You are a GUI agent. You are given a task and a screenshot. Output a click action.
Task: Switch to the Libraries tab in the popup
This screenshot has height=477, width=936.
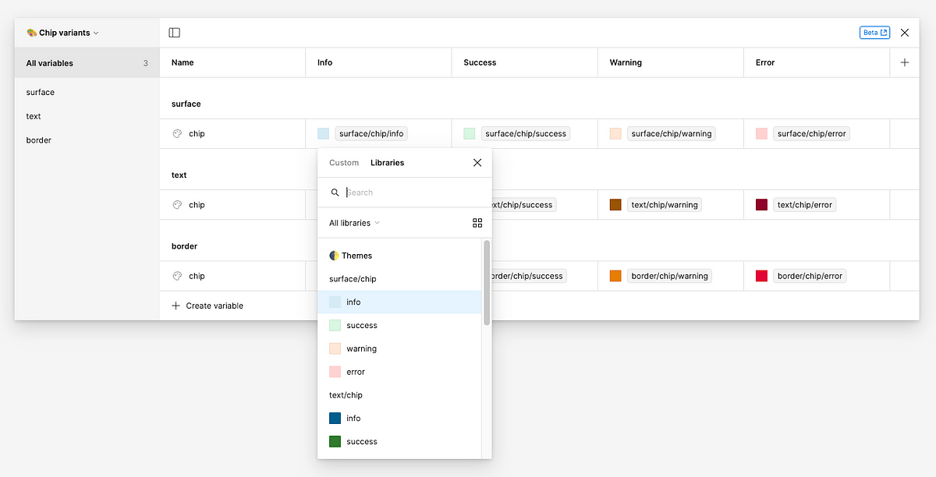point(388,162)
